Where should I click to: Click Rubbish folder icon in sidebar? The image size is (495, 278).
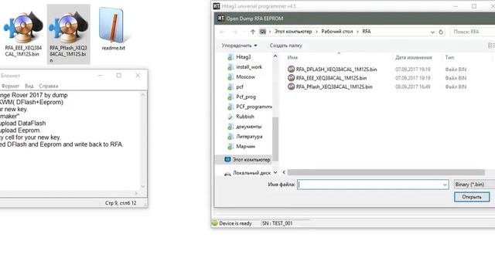coord(230,117)
